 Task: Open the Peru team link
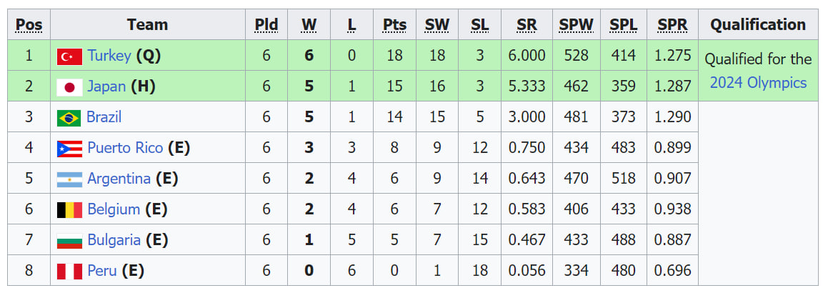click(101, 271)
